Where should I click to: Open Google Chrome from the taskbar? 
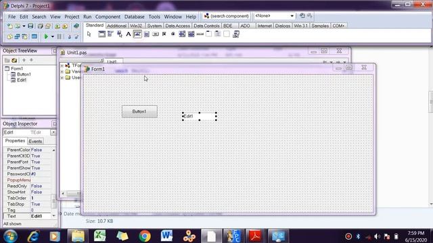[144, 236]
